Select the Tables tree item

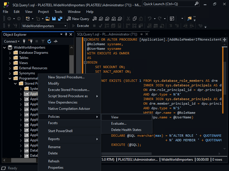pyautogui.click(x=24, y=58)
